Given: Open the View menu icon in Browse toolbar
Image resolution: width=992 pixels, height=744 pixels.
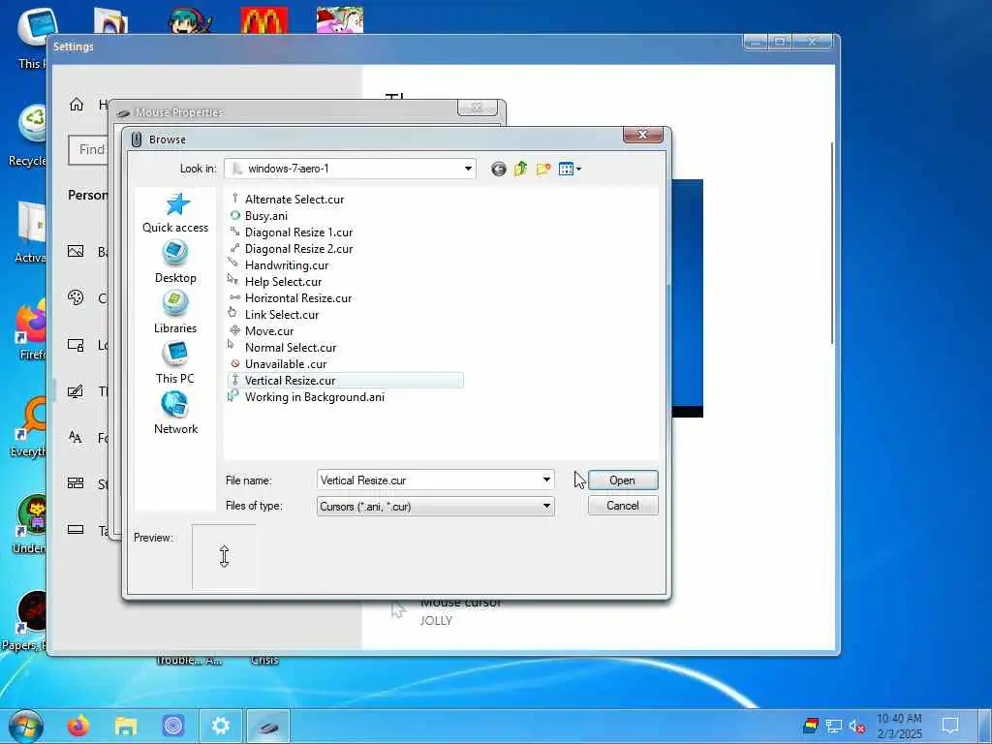Looking at the screenshot, I should [570, 169].
